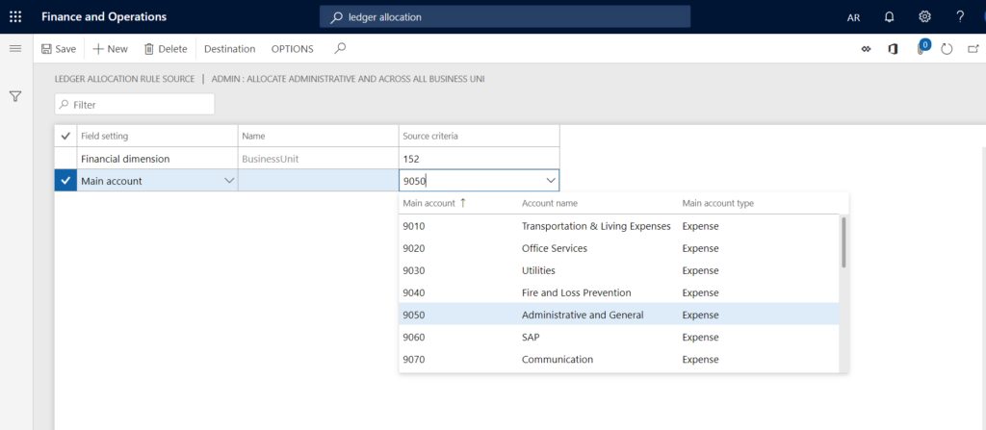Collapse the Source criteria 9050 dropdown arrow
This screenshot has width=986, height=430.
pos(551,180)
